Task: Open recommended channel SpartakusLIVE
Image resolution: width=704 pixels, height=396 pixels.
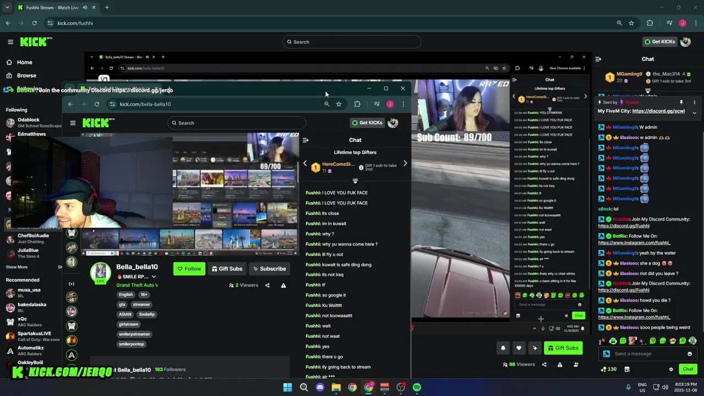Action: (x=33, y=336)
